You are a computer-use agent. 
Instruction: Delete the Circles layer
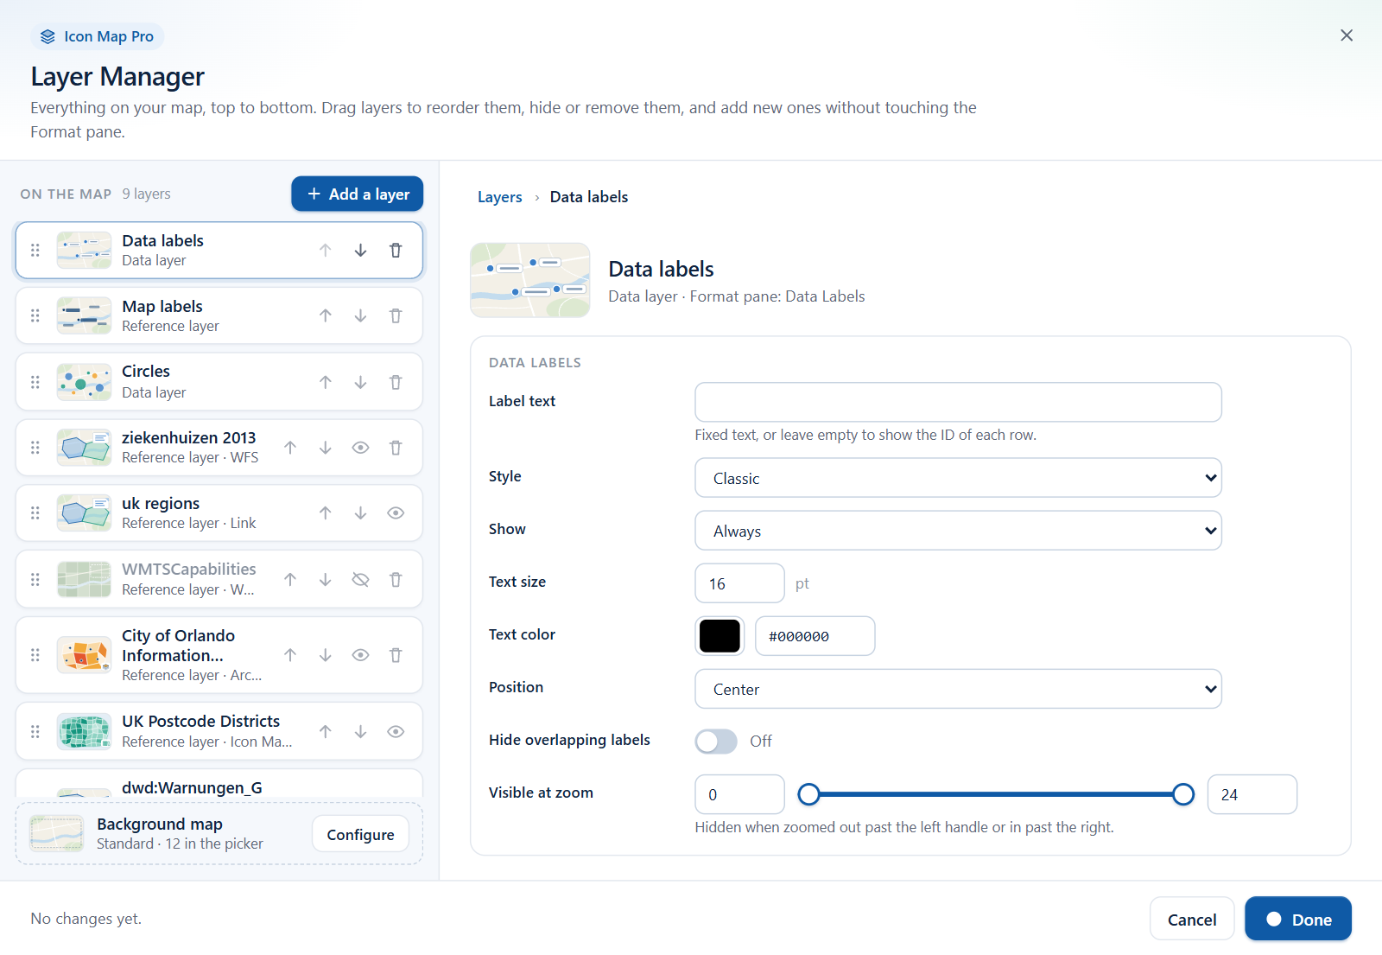(396, 382)
